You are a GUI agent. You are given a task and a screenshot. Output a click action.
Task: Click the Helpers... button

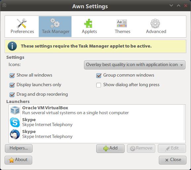click(x=19, y=148)
